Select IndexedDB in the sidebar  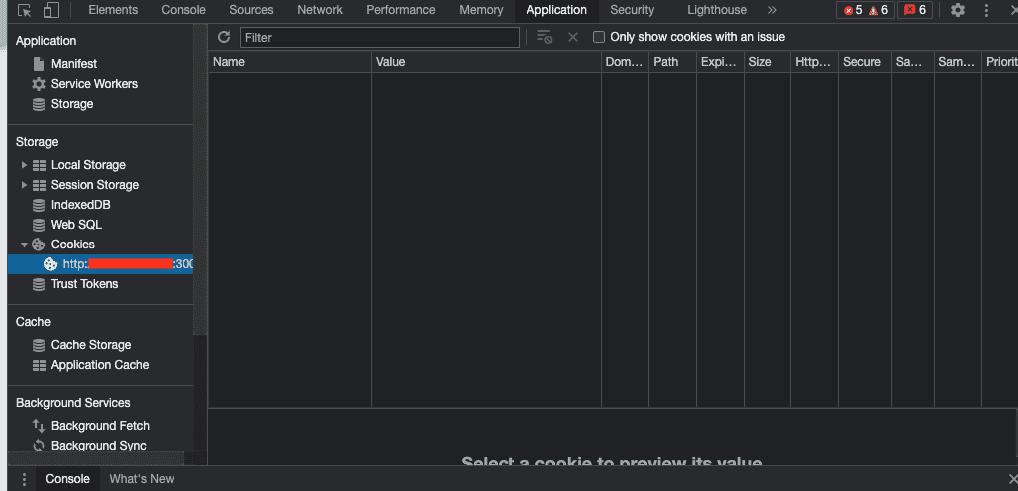tap(81, 205)
